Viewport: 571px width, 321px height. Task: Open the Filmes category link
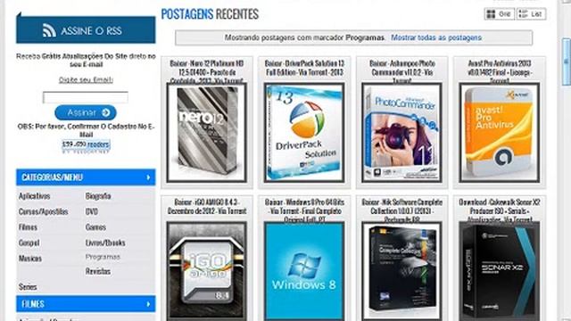point(28,227)
